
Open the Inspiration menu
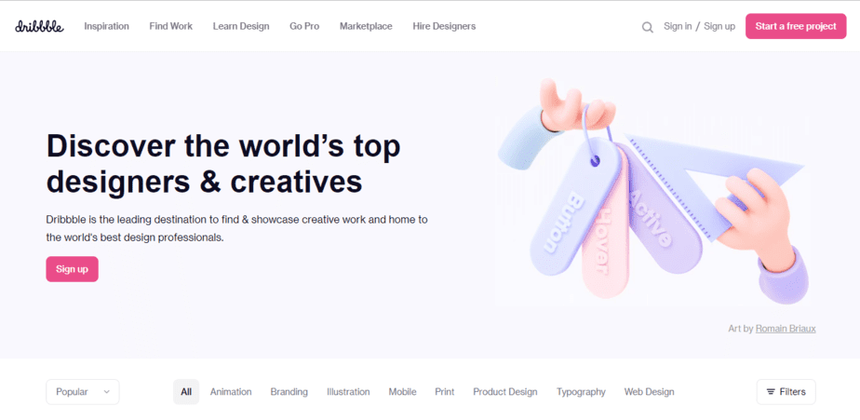pos(106,26)
